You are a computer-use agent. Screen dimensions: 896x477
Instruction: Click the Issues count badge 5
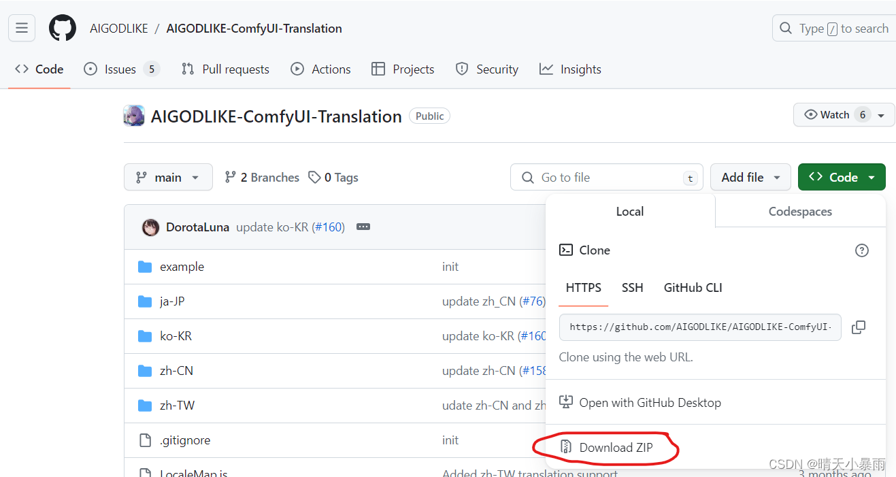pyautogui.click(x=152, y=69)
